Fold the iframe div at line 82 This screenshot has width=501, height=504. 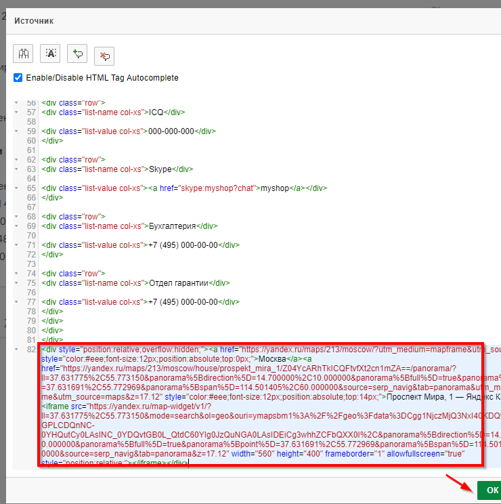pyautogui.click(x=16, y=349)
